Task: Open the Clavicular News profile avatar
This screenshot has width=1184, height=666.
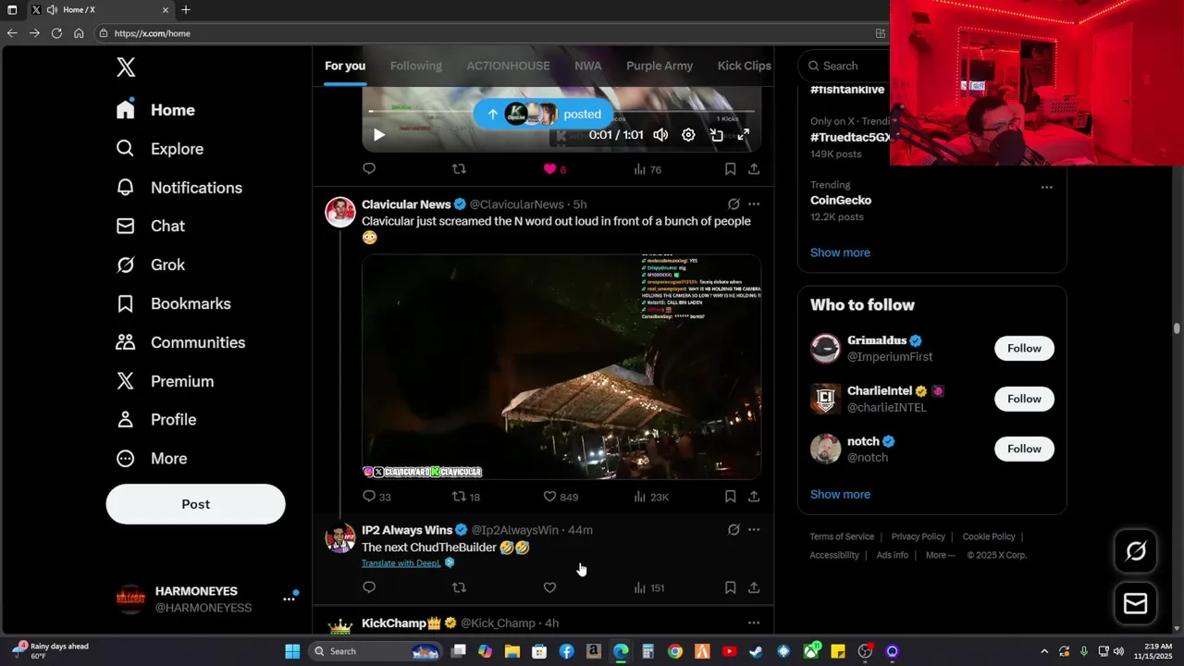Action: (340, 212)
